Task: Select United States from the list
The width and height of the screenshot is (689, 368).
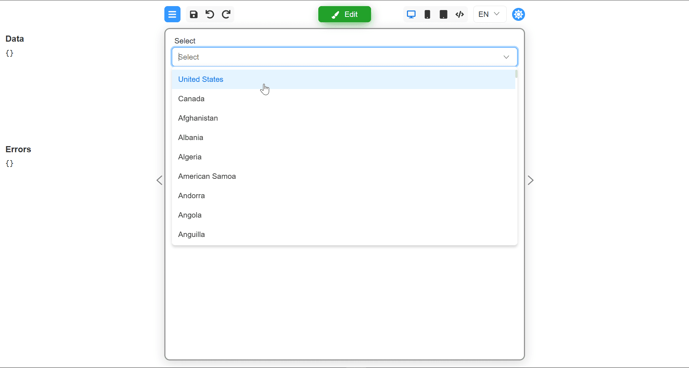Action: click(x=201, y=79)
